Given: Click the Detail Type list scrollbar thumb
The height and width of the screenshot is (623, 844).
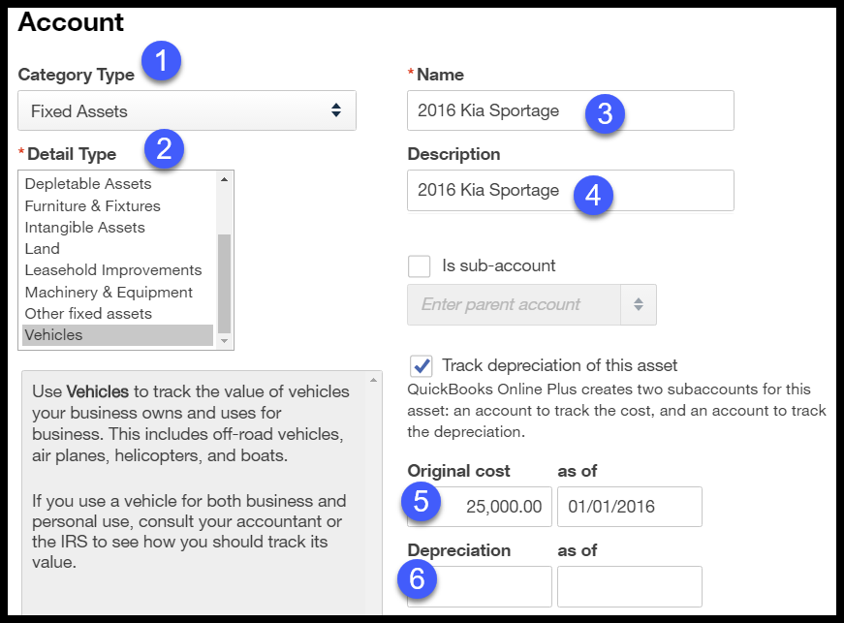Looking at the screenshot, I should 225,284.
